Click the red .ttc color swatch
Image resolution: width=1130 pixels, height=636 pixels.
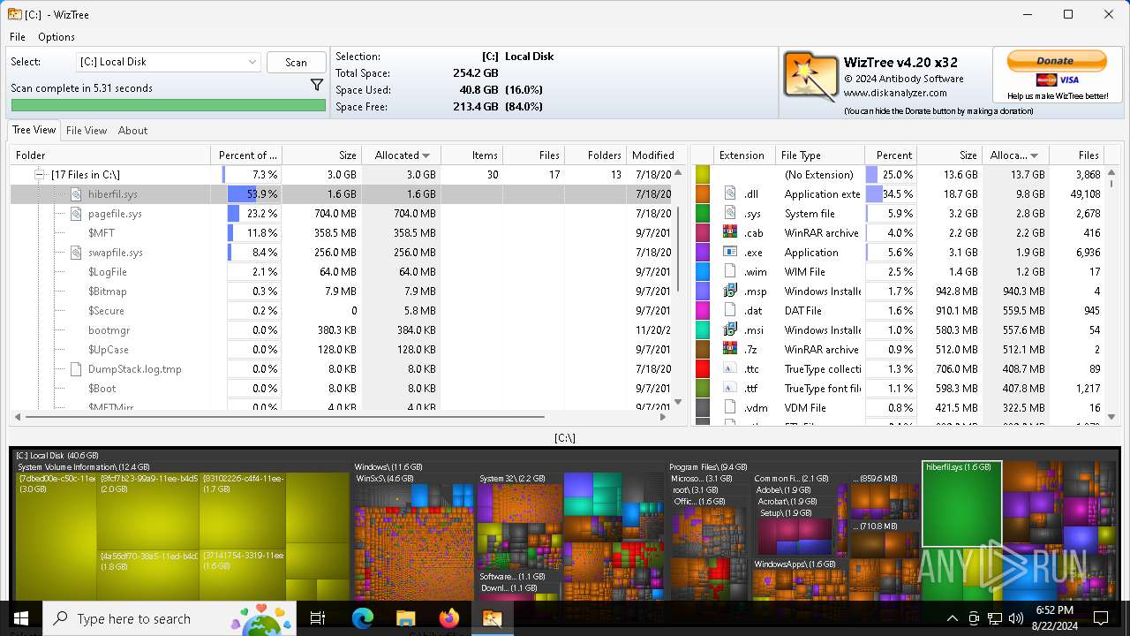(x=703, y=369)
